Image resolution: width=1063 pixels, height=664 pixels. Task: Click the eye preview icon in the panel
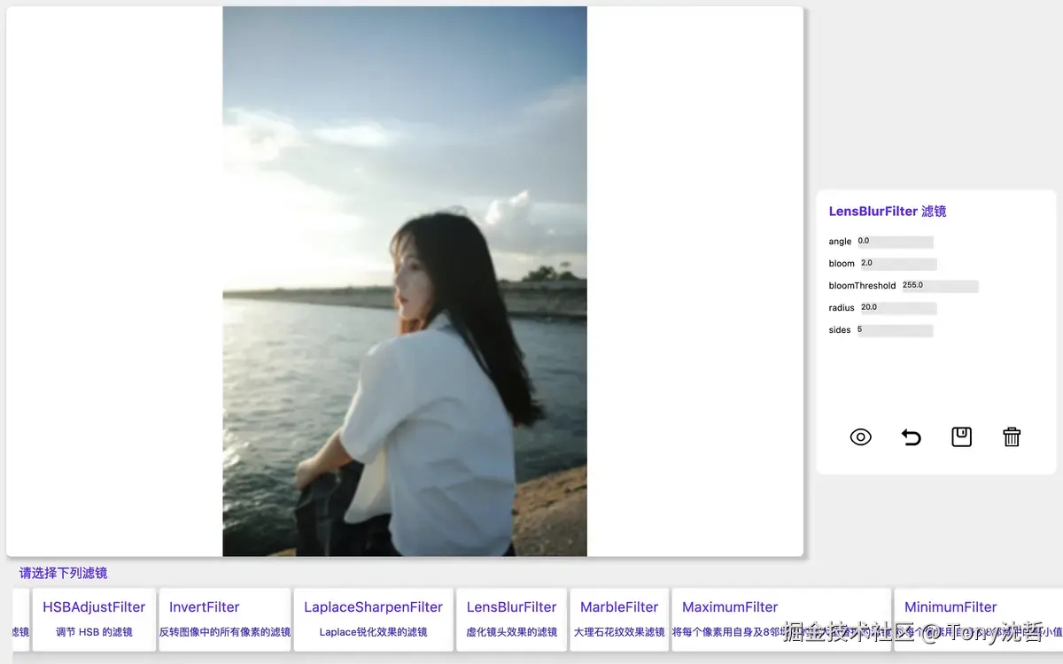859,436
